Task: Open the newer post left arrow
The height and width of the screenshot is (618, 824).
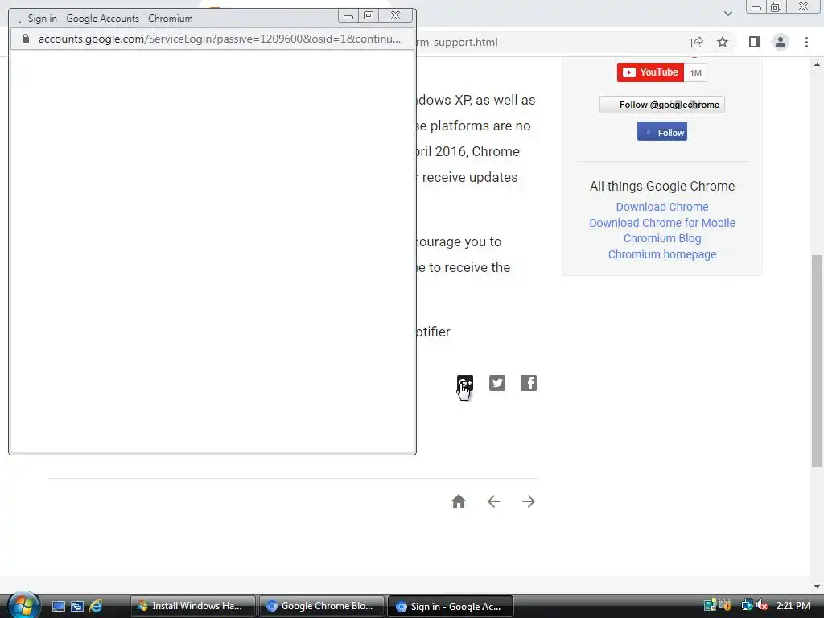Action: coord(493,501)
